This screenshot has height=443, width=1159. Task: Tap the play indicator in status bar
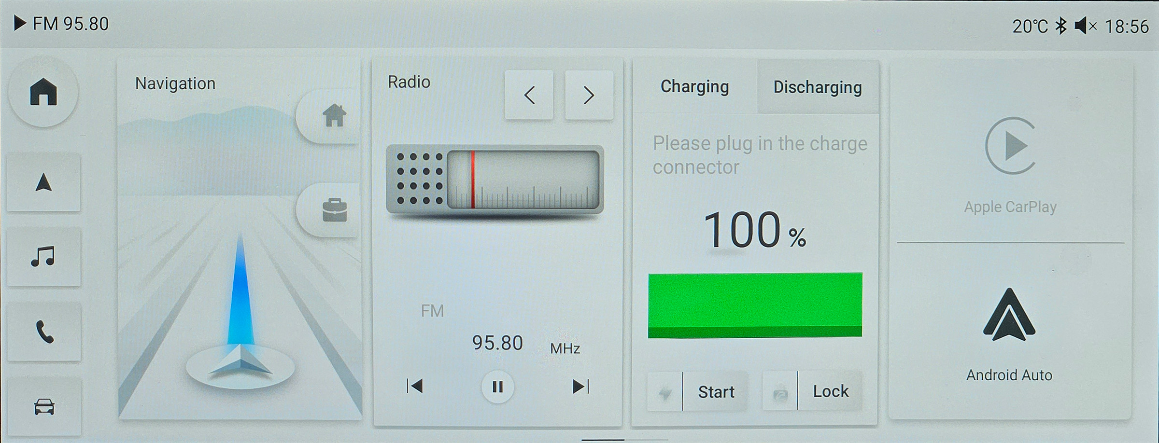19,23
